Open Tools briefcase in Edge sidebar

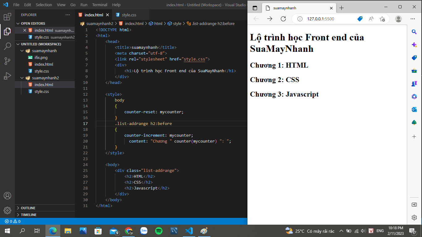(x=414, y=71)
